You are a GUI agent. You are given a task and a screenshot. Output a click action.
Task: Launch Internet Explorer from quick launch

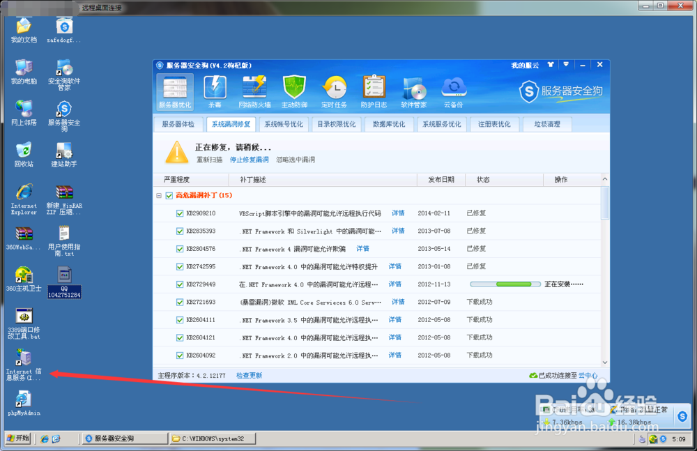[45, 438]
